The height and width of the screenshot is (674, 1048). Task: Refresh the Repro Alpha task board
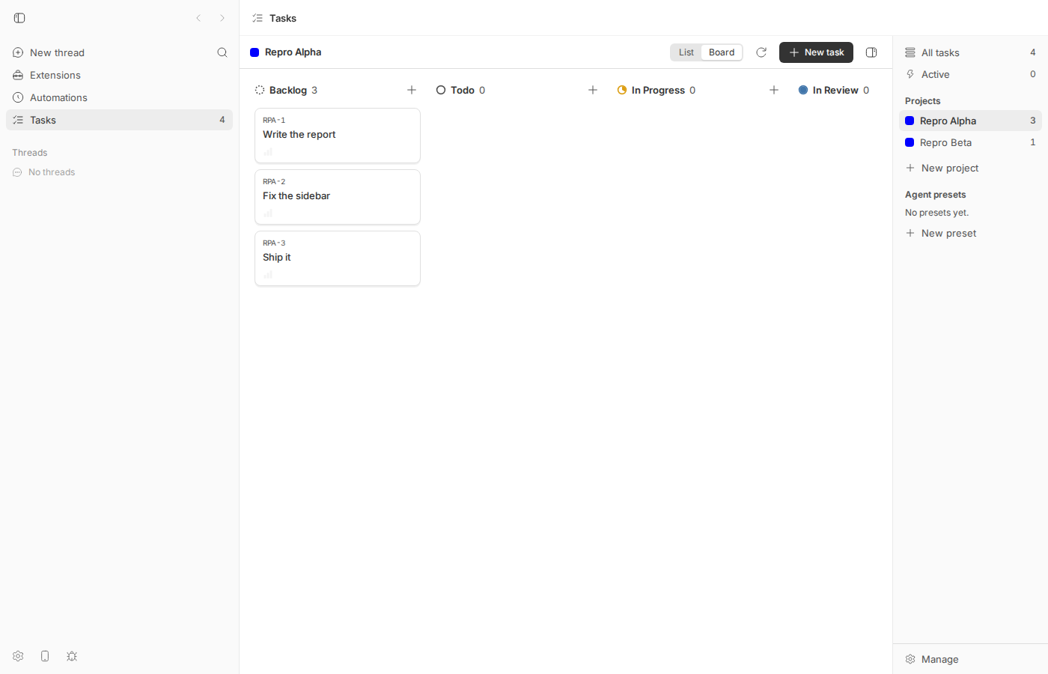761,52
